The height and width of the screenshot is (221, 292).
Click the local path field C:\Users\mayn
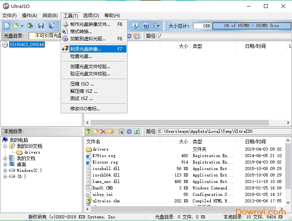point(224,132)
